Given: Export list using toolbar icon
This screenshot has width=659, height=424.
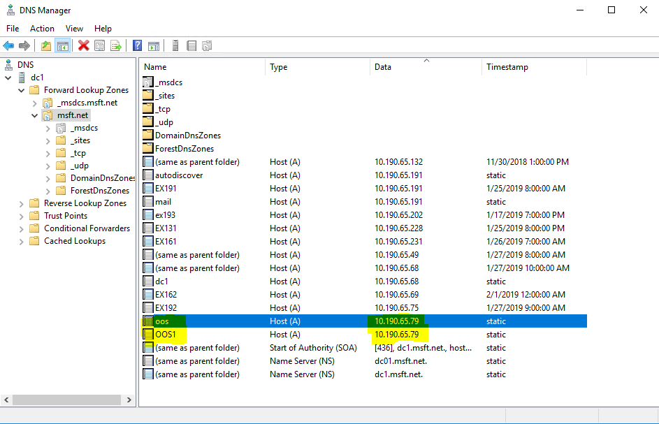Looking at the screenshot, I should [115, 45].
